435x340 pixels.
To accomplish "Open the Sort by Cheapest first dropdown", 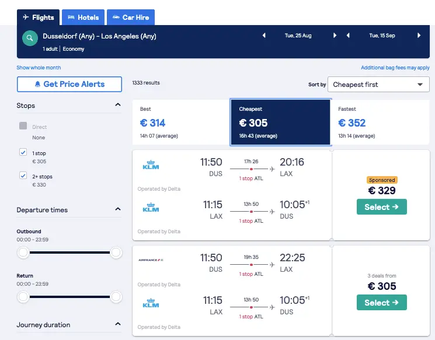I will click(378, 85).
